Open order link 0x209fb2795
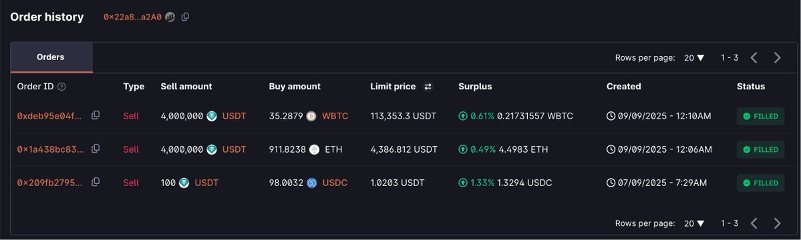Image resolution: width=801 pixels, height=240 pixels. coord(49,183)
